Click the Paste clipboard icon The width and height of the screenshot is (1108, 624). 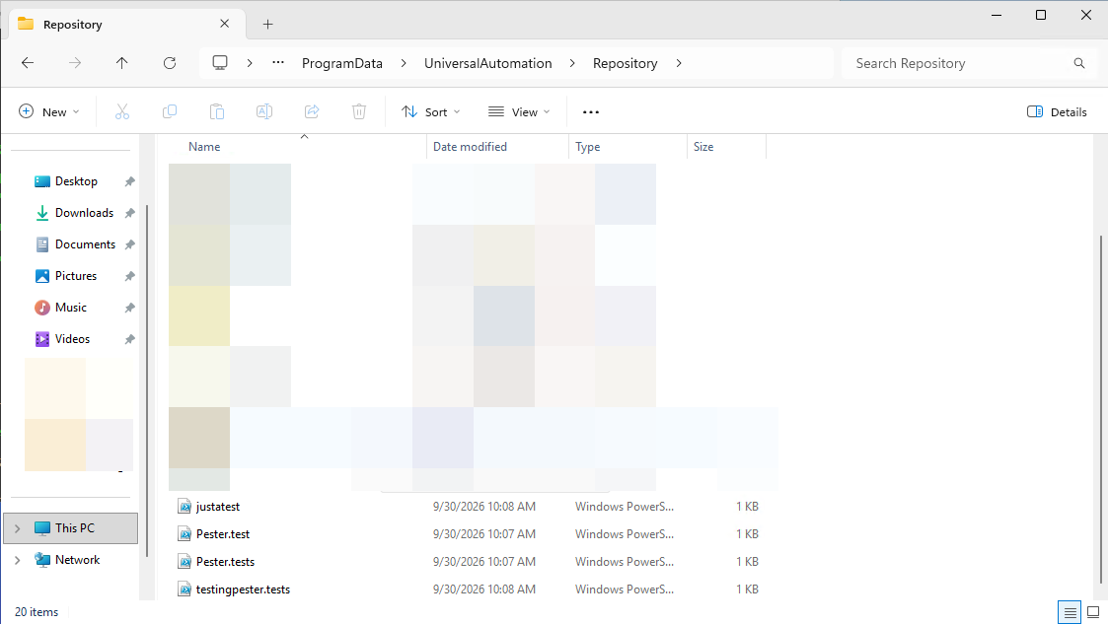tap(217, 111)
